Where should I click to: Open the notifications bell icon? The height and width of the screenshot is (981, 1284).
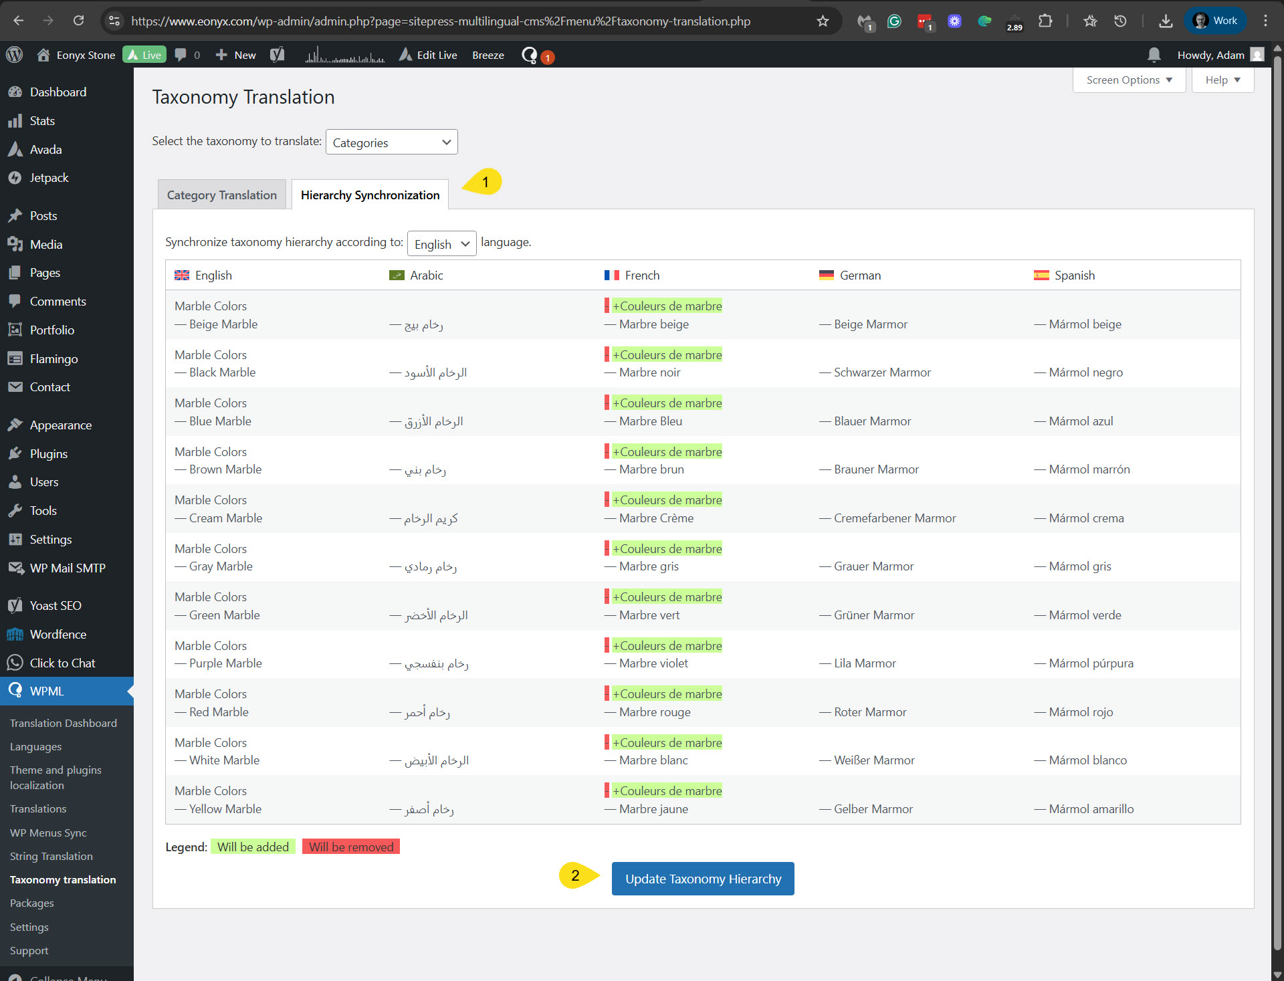coord(1154,55)
